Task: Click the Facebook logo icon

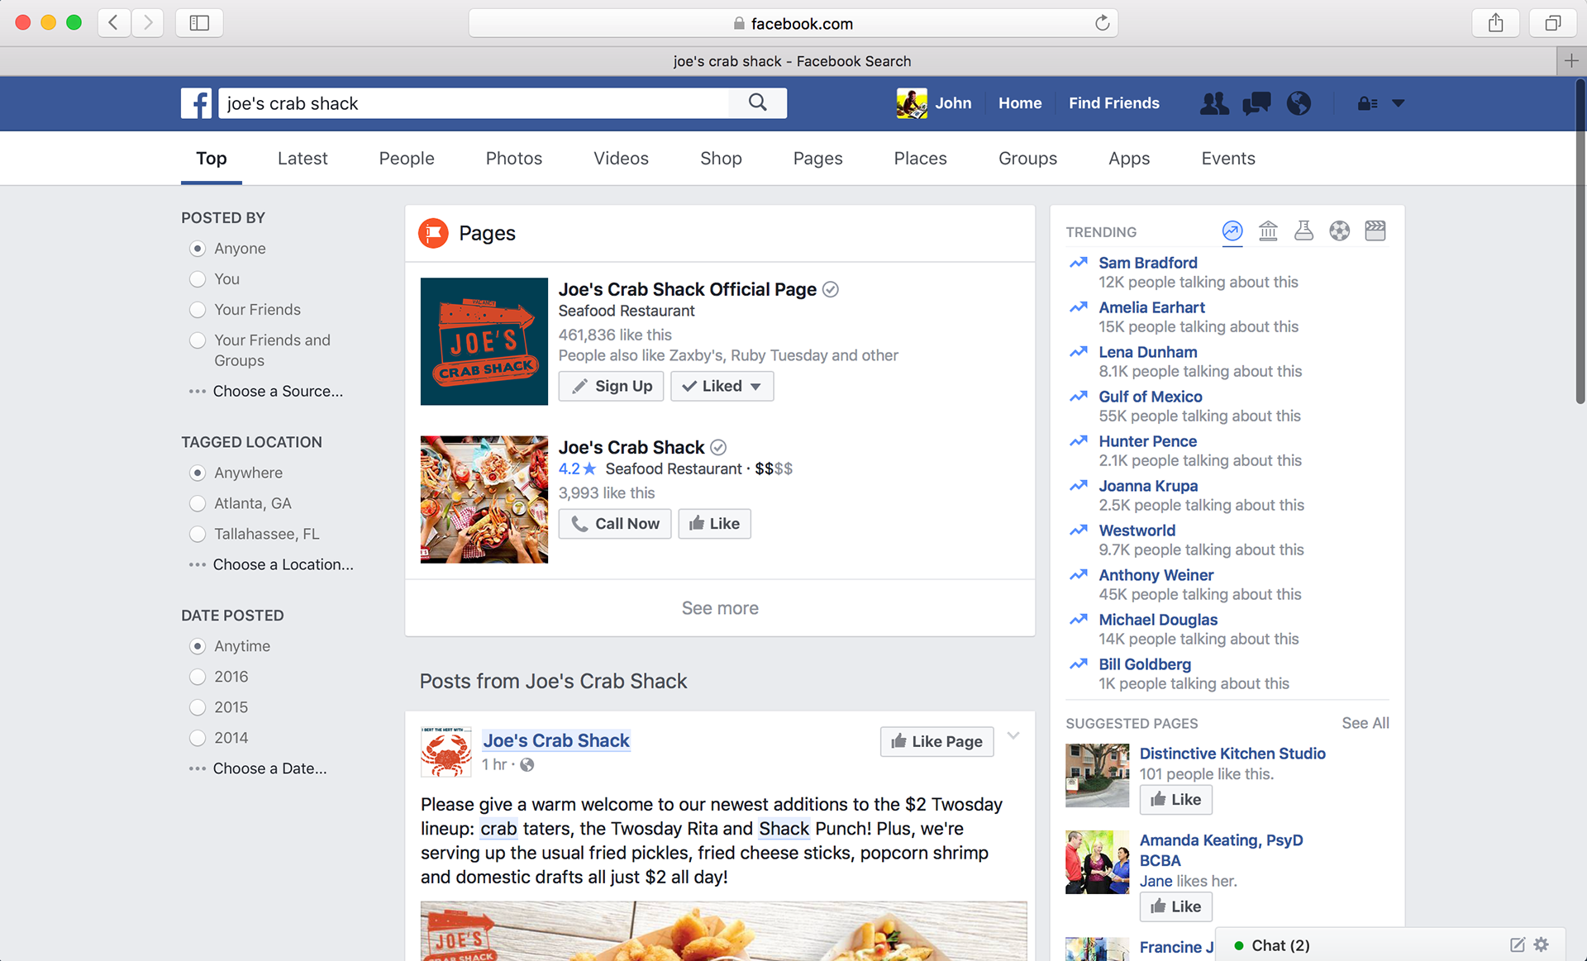Action: point(197,103)
